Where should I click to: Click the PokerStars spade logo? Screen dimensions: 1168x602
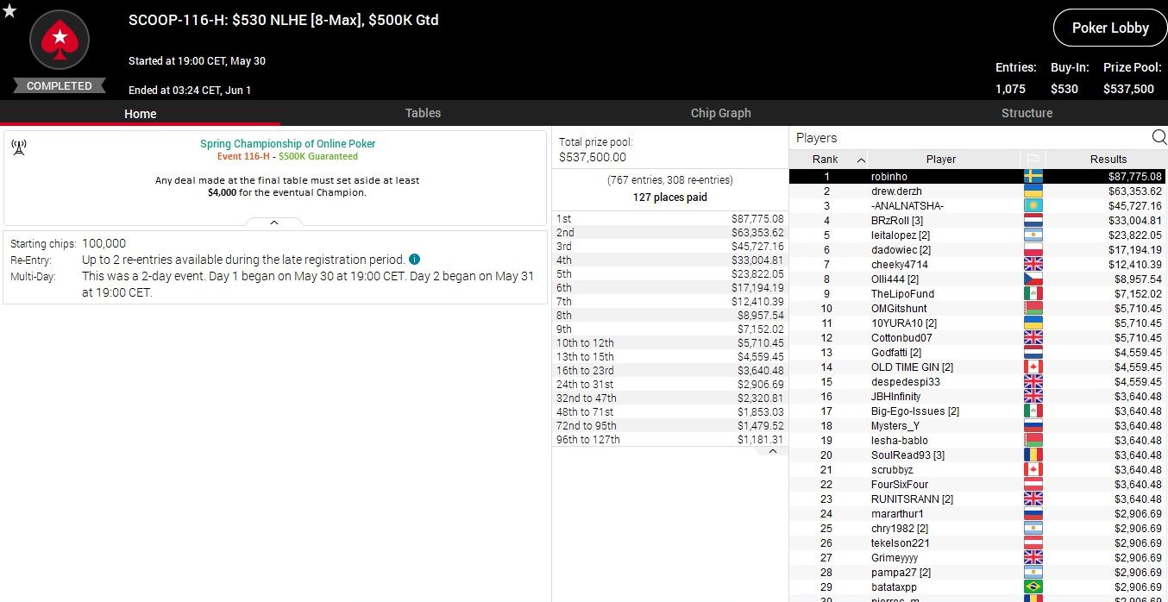[60, 39]
